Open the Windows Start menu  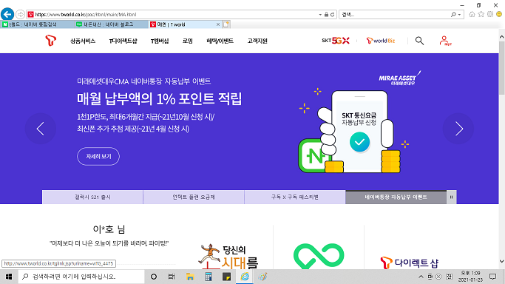tap(9, 277)
